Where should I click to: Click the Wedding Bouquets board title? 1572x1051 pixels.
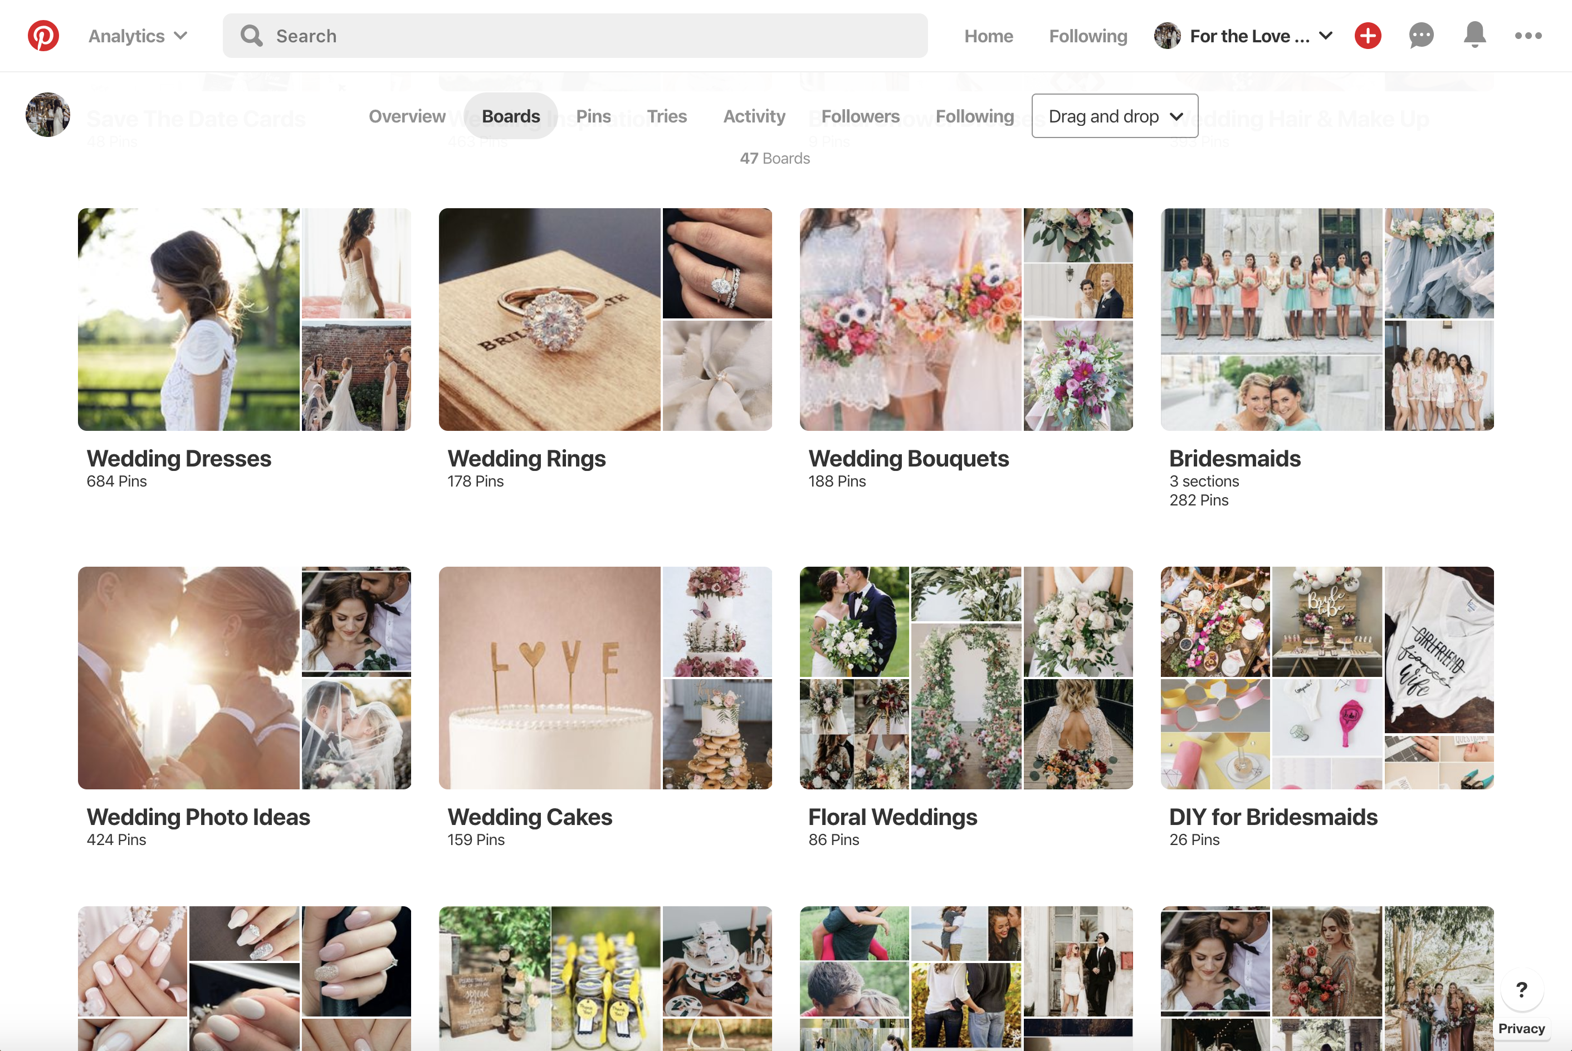coord(909,459)
